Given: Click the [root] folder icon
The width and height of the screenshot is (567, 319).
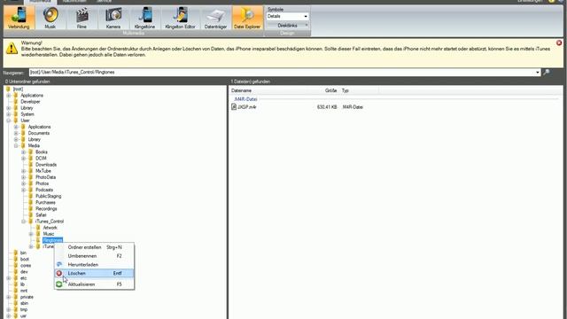Looking at the screenshot, I should pos(8,89).
